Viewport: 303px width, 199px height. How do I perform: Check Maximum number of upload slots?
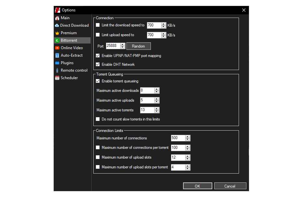pos(98,157)
